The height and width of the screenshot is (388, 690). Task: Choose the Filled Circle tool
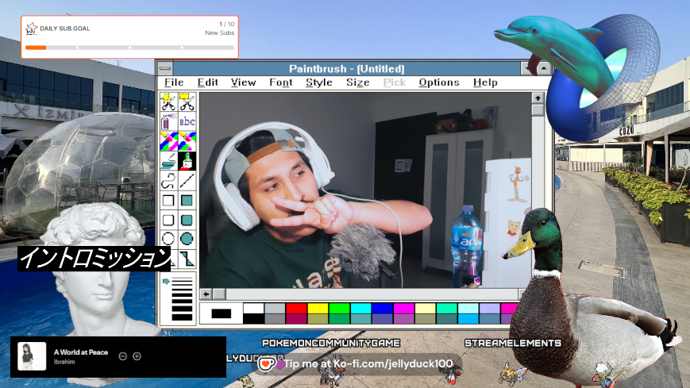pyautogui.click(x=187, y=238)
